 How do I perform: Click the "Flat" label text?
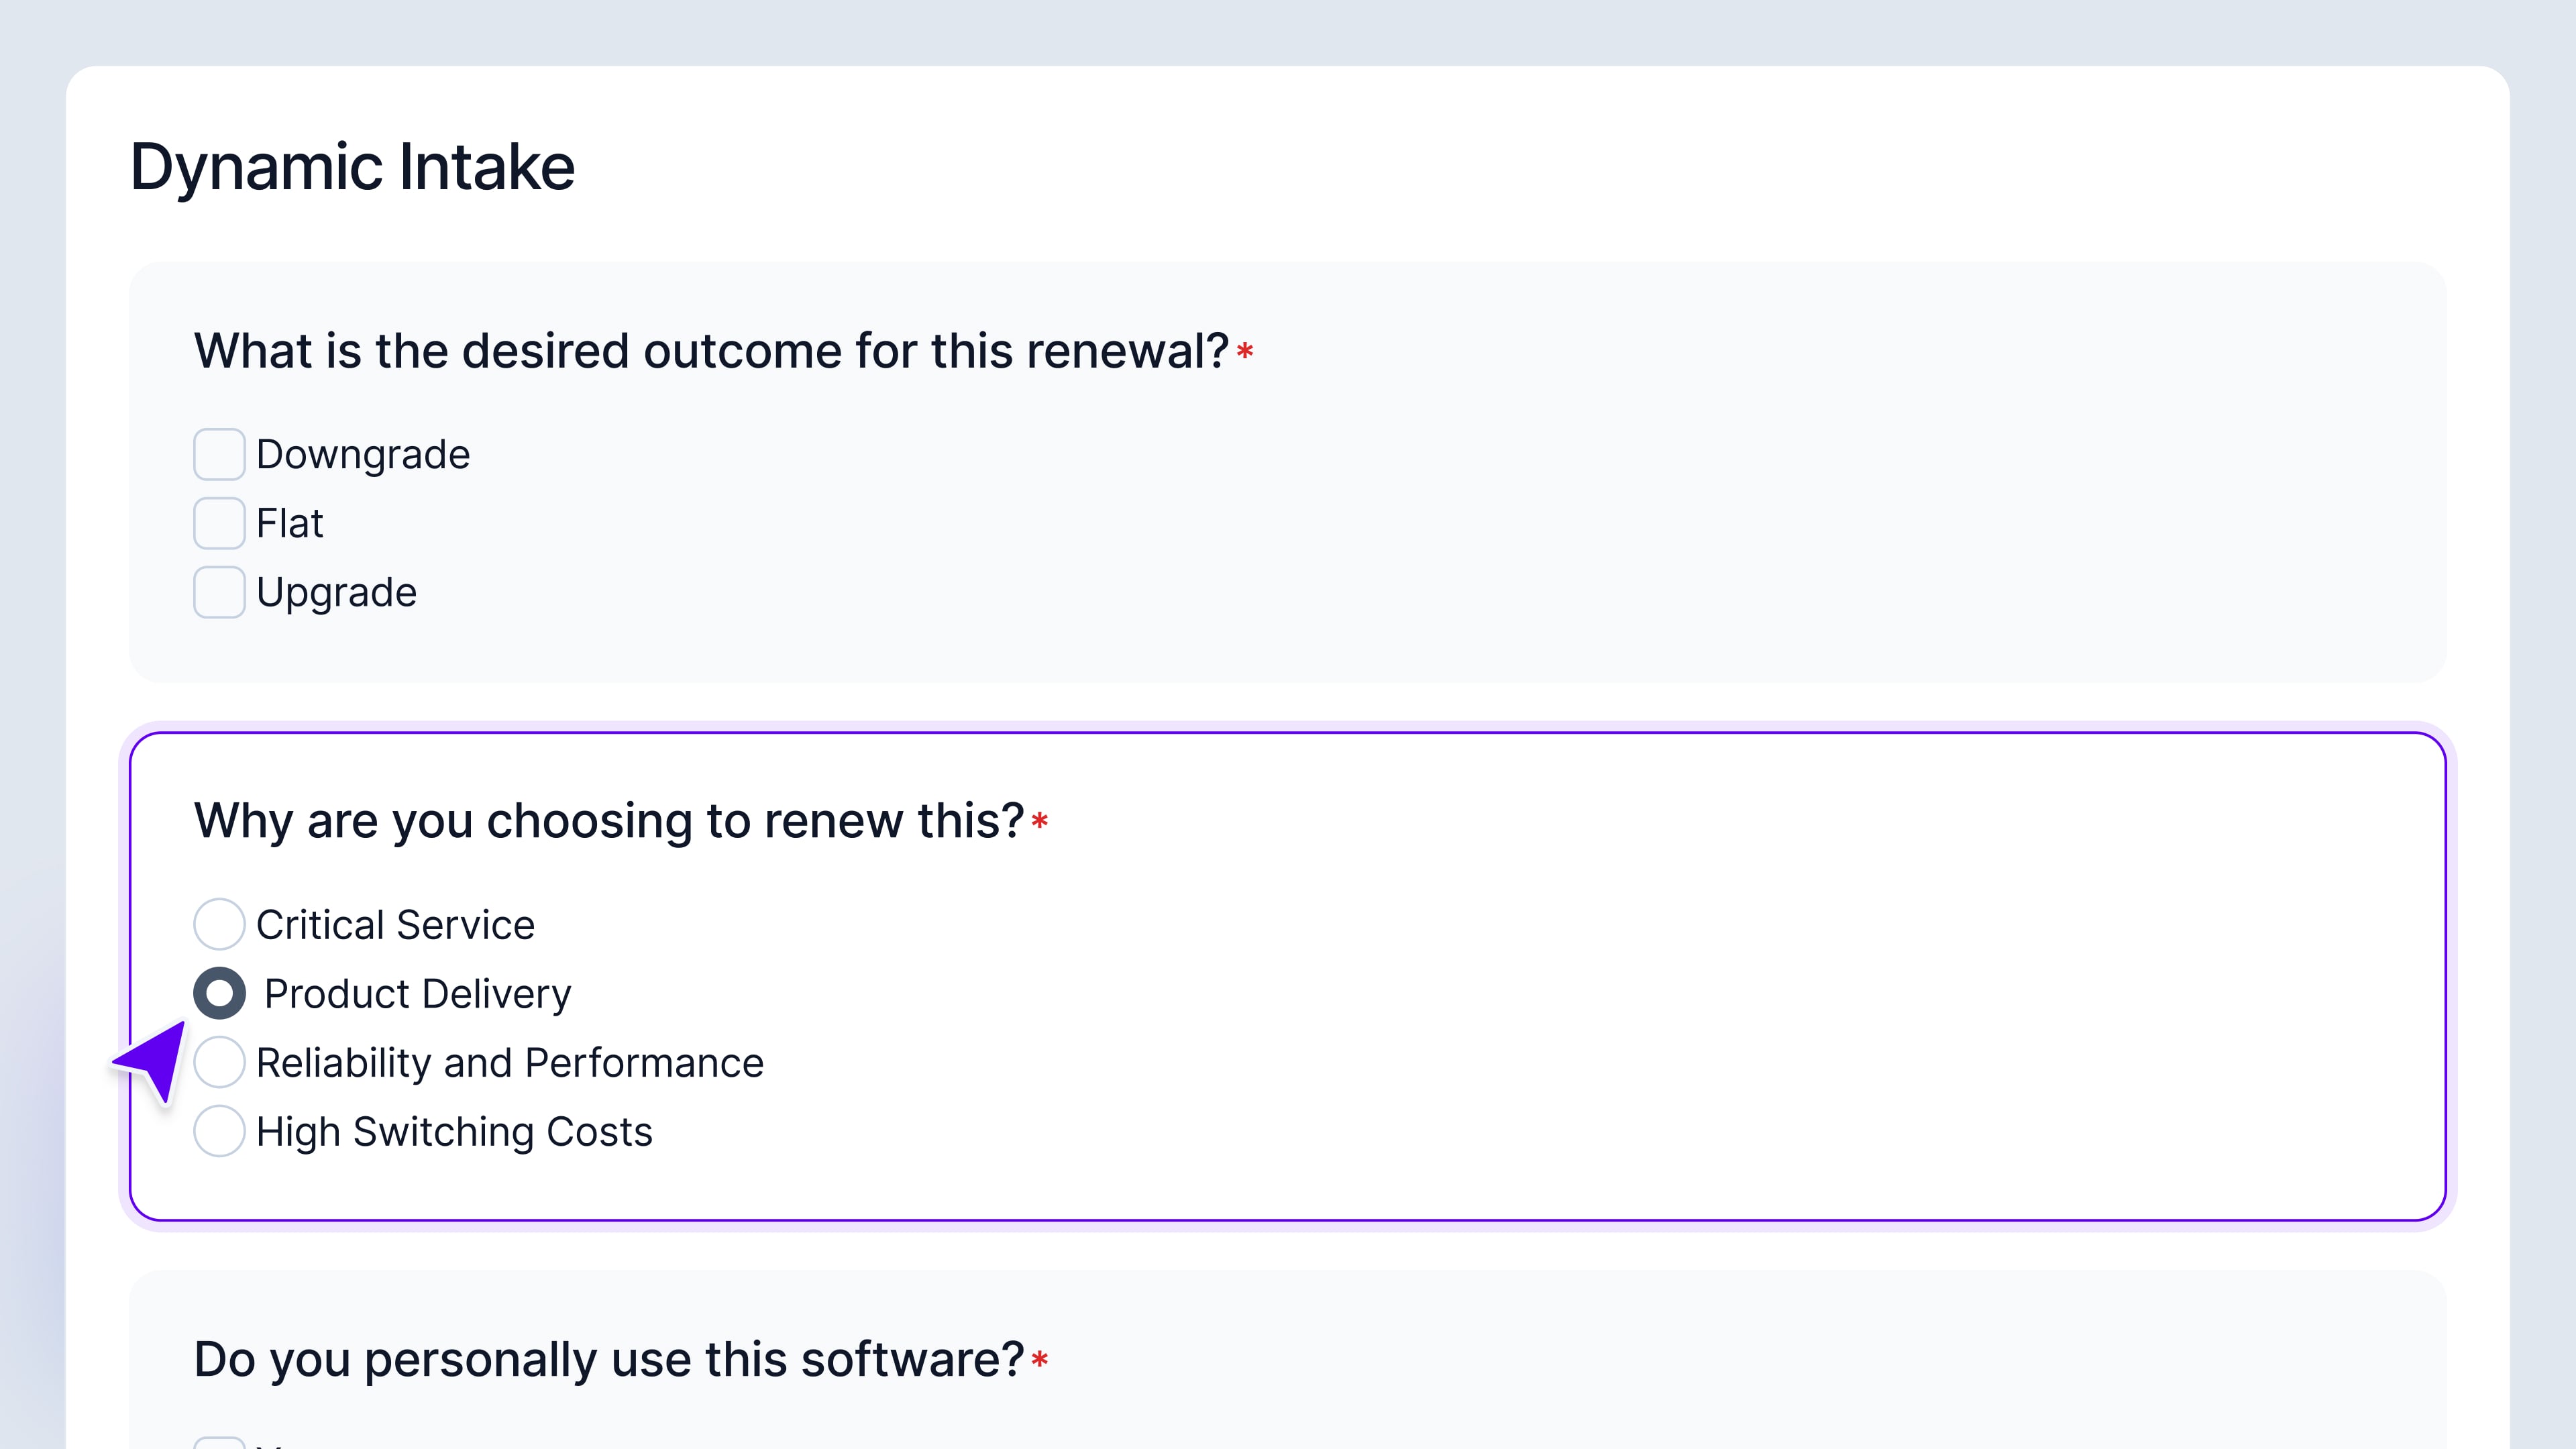[289, 524]
